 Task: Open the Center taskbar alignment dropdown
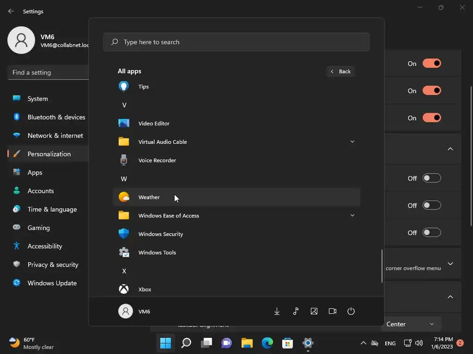pos(411,324)
